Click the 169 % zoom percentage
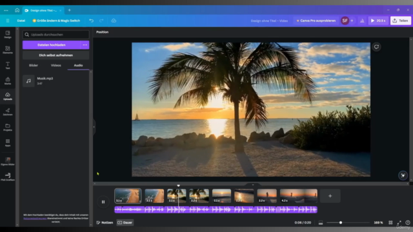 coord(378,222)
